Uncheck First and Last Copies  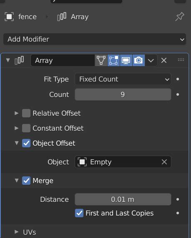click(x=79, y=213)
